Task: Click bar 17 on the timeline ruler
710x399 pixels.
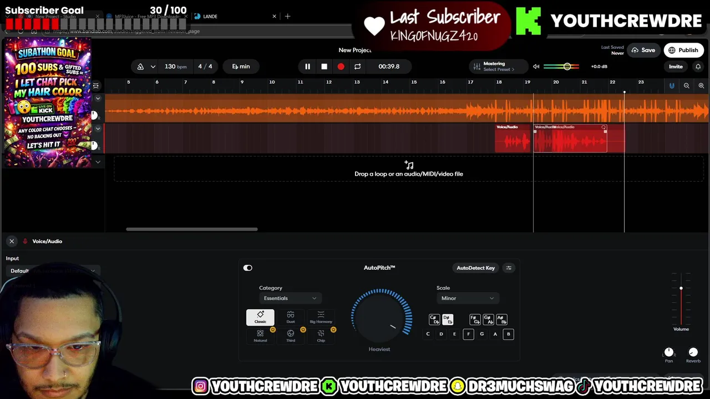Action: [x=470, y=82]
